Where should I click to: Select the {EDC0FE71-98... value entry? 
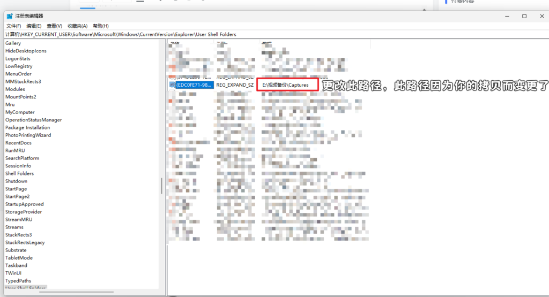(x=194, y=85)
